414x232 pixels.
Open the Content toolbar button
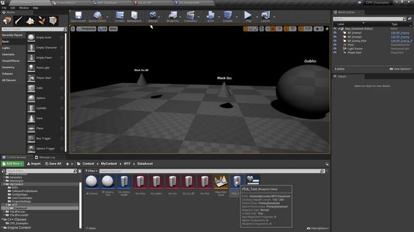[x=120, y=17]
